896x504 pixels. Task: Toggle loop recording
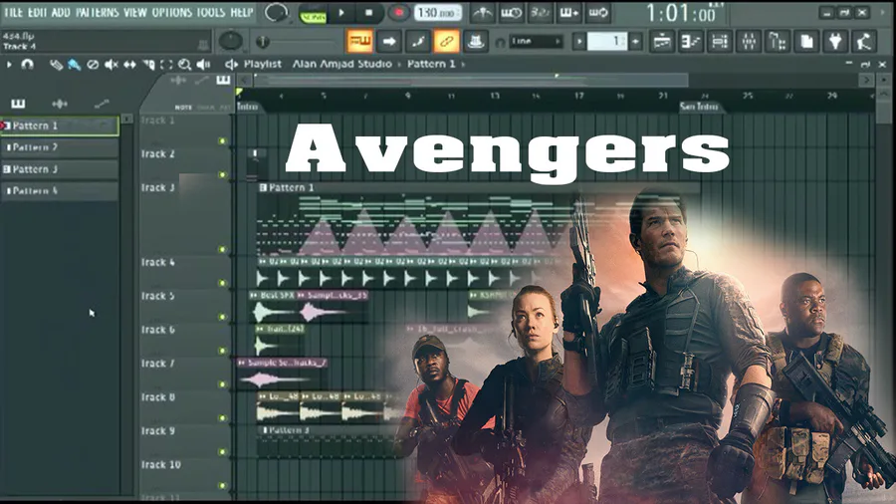[598, 13]
